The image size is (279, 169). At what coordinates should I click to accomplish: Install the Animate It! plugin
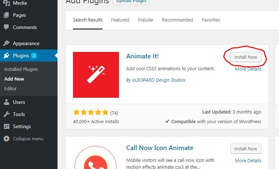point(246,57)
